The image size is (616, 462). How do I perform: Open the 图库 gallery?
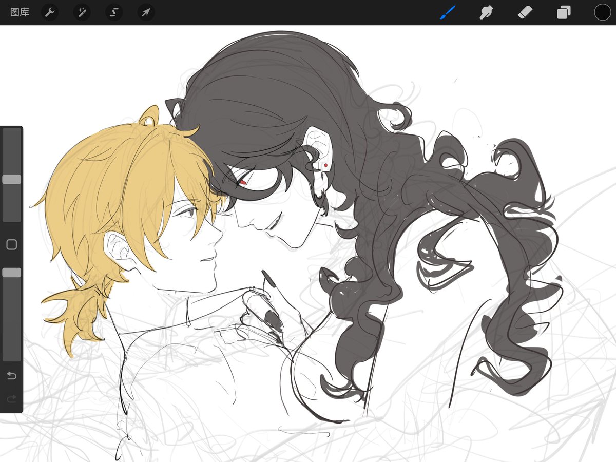(20, 12)
